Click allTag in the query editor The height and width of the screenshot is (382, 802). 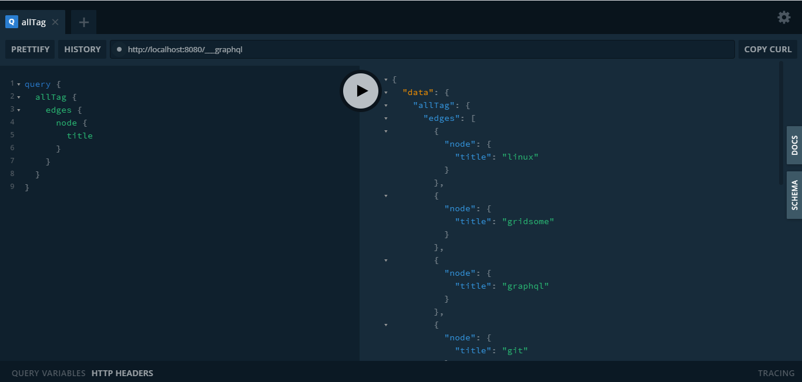tap(51, 97)
